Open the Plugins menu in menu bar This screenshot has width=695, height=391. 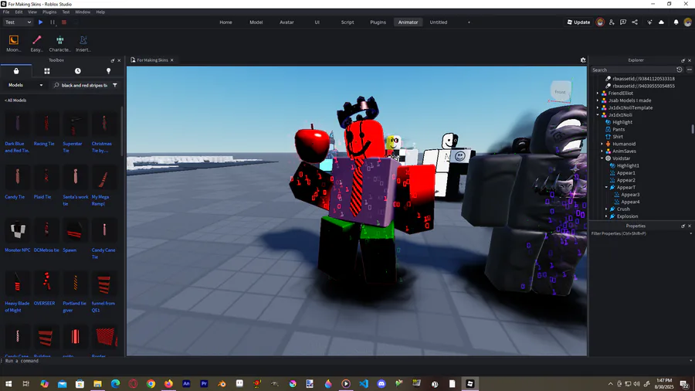(x=49, y=12)
